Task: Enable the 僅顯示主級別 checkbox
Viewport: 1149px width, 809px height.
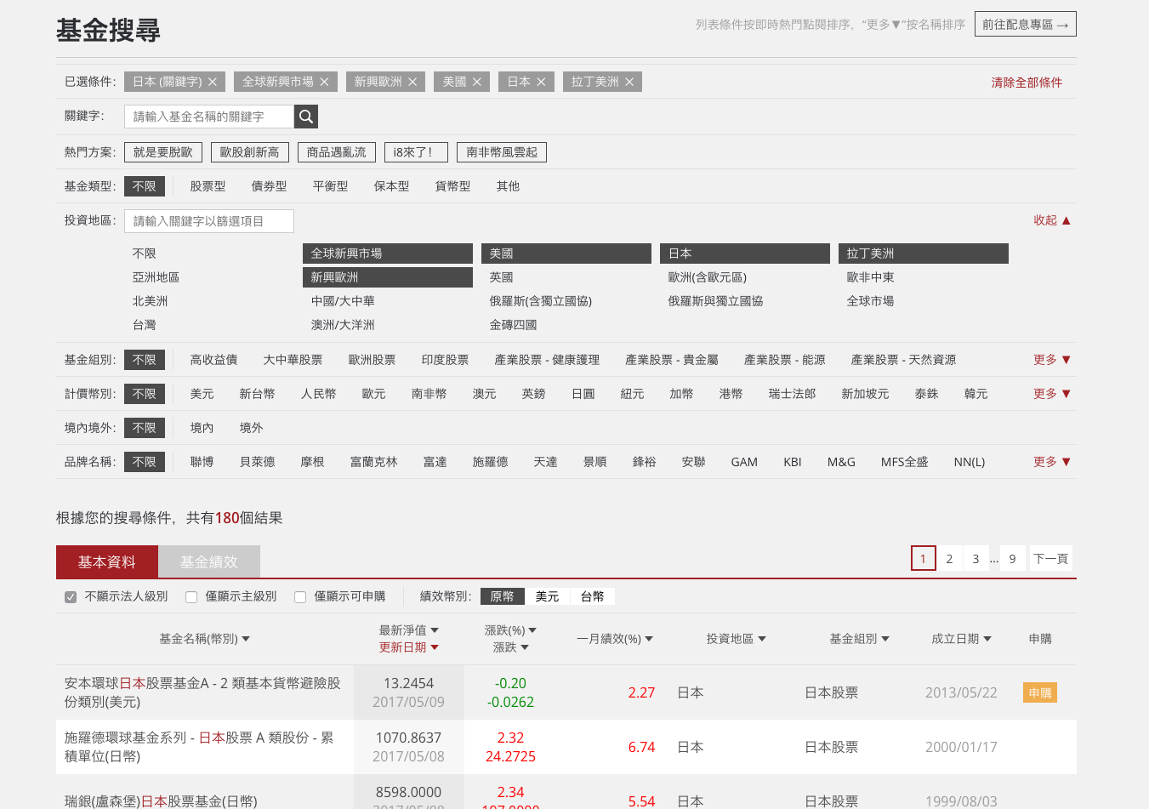Action: tap(191, 597)
